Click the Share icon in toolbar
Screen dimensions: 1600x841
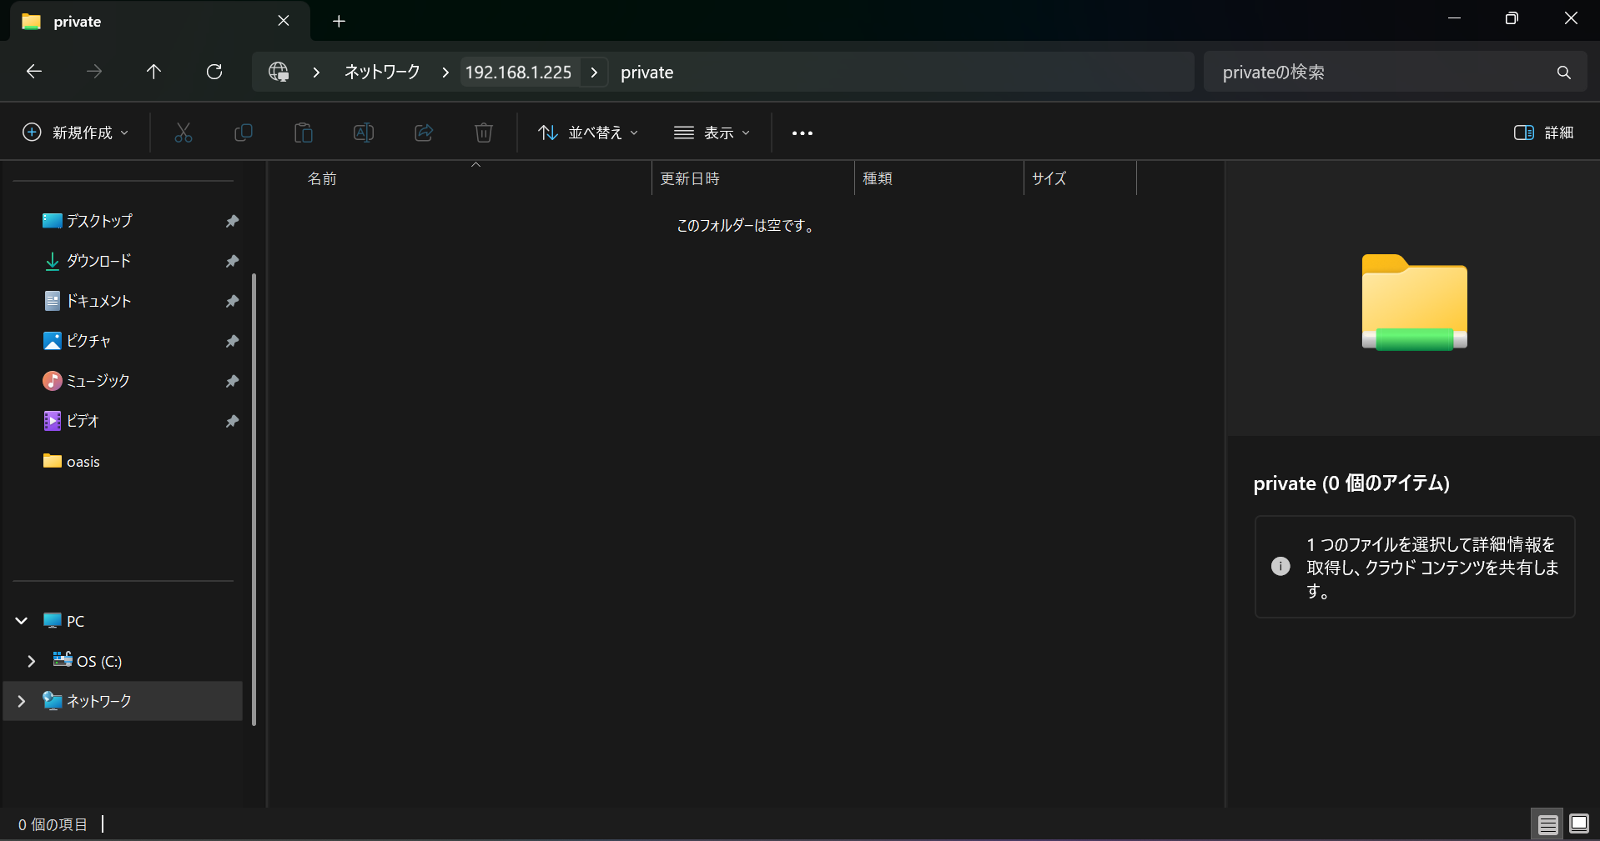coord(424,133)
